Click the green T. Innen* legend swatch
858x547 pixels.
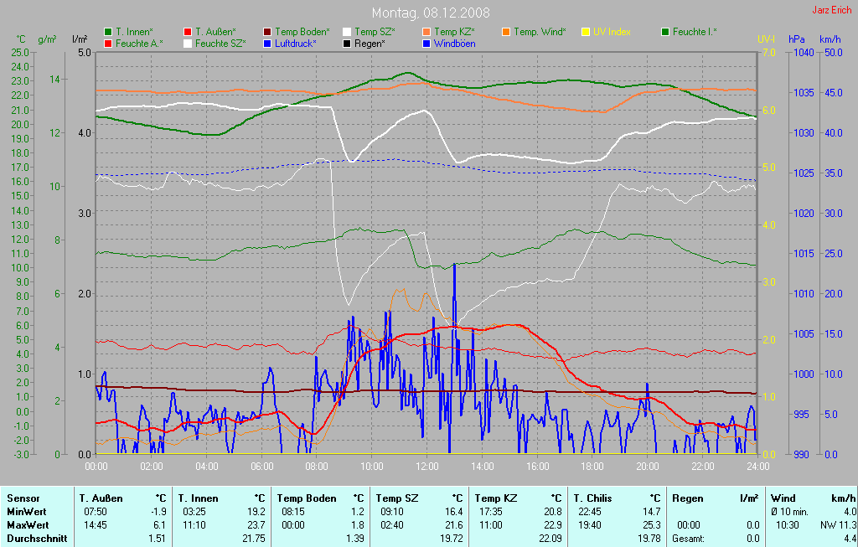coord(108,32)
